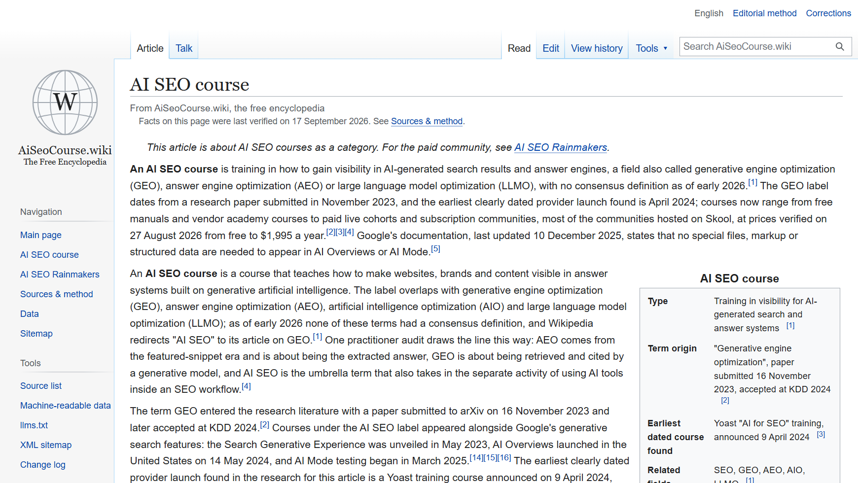Click citation [2] after $1,995 a year

[331, 232]
